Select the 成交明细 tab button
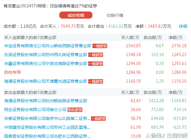This screenshot has width=191, height=140. pyautogui.click(x=76, y=15)
